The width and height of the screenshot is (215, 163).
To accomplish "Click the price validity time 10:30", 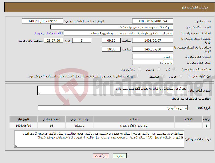I will tap(111, 49).
